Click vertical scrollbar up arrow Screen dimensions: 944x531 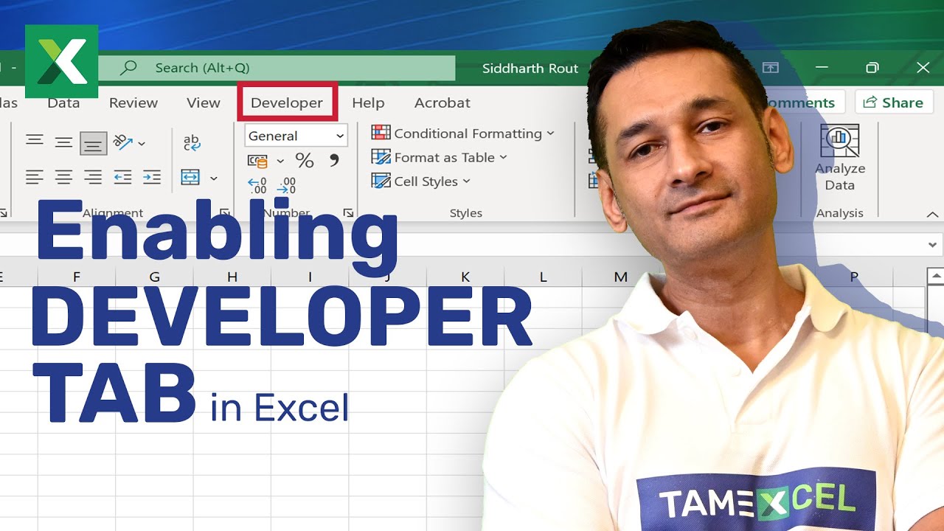(x=935, y=277)
